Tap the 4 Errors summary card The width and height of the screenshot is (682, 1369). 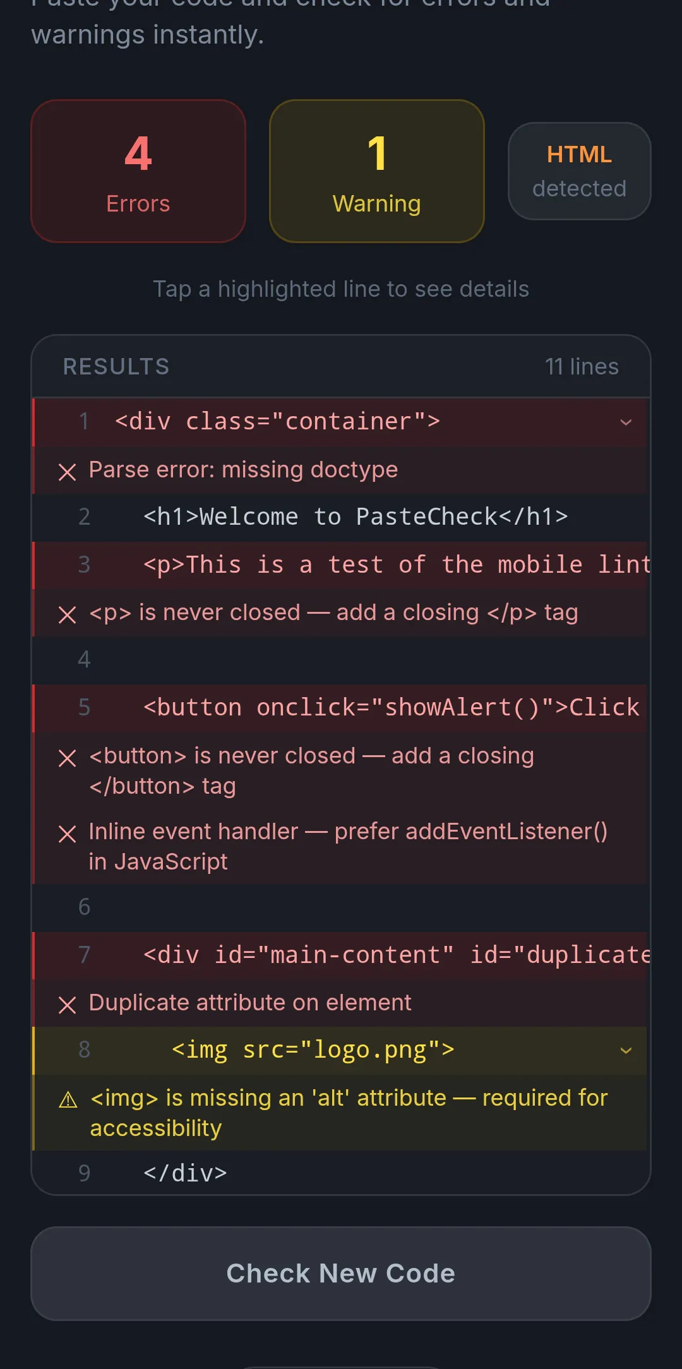coord(138,171)
